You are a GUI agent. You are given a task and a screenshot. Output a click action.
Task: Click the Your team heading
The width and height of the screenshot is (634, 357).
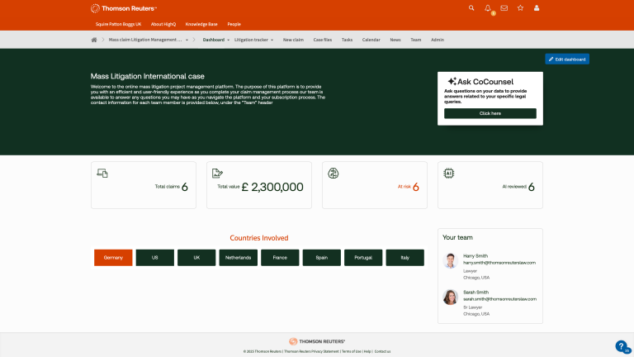tap(457, 238)
